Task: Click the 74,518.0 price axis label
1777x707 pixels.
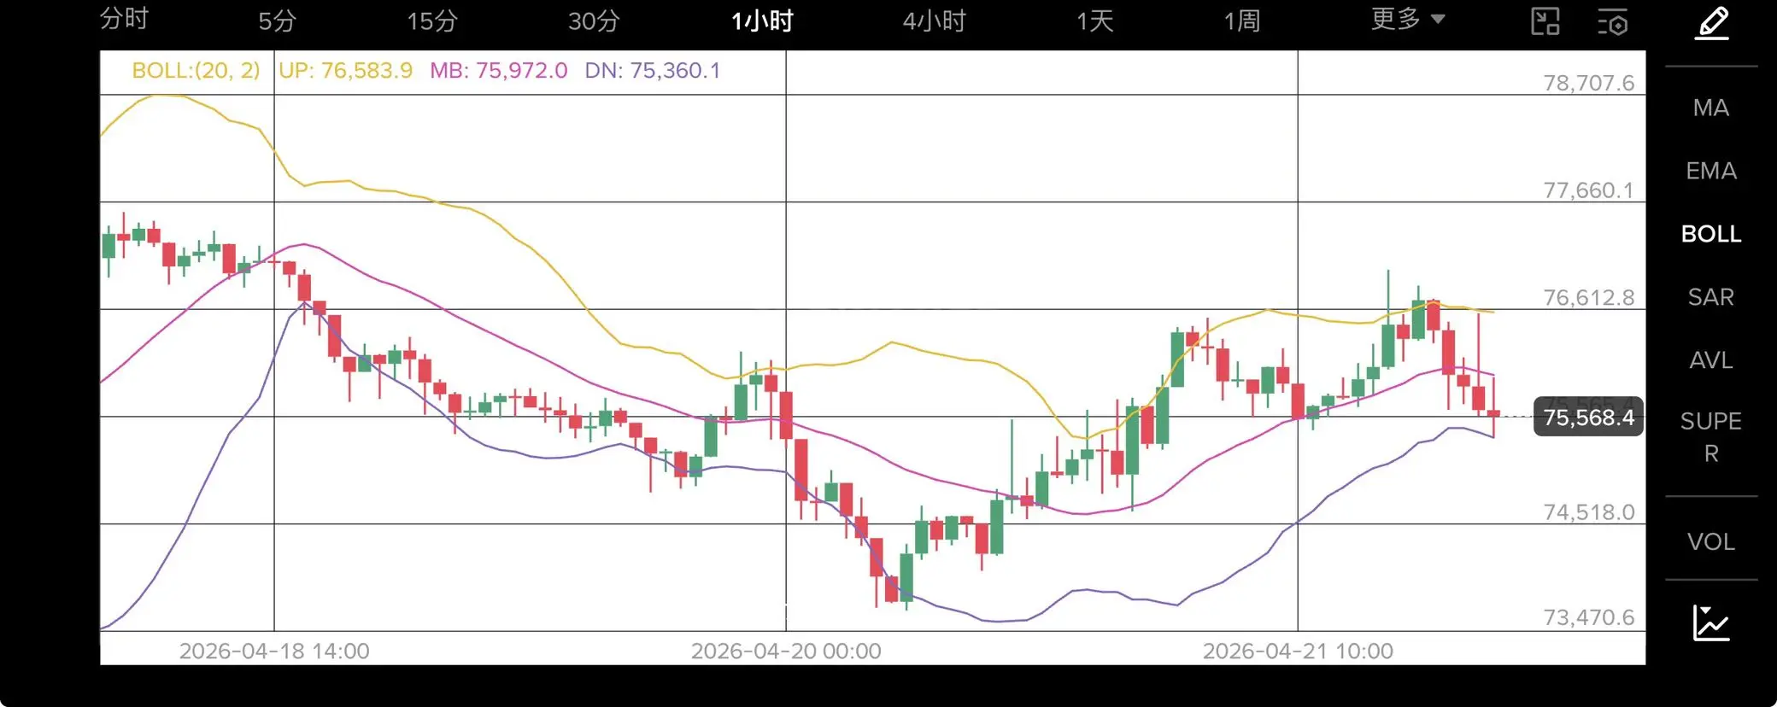Action: (1588, 511)
